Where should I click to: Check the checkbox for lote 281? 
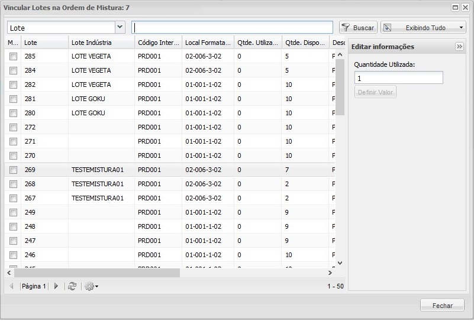click(x=13, y=99)
